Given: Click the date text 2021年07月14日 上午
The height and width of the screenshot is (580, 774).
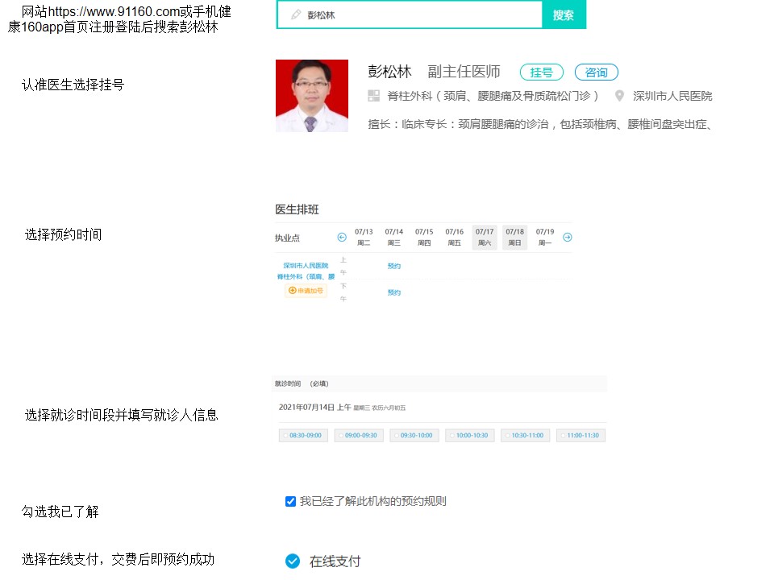Looking at the screenshot, I should tap(314, 408).
